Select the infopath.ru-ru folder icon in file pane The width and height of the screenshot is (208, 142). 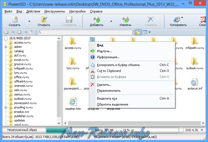[x=194, y=41]
